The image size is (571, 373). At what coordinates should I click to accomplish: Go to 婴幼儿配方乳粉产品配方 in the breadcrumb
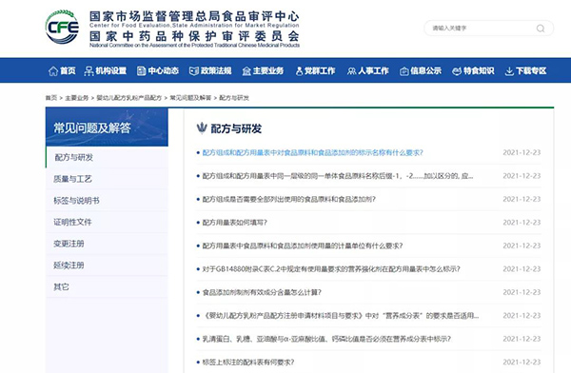pos(128,98)
